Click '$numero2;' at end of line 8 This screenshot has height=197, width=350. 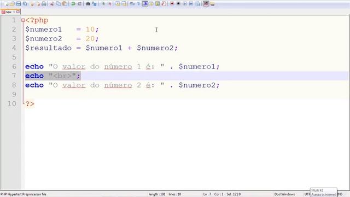[x=199, y=85]
